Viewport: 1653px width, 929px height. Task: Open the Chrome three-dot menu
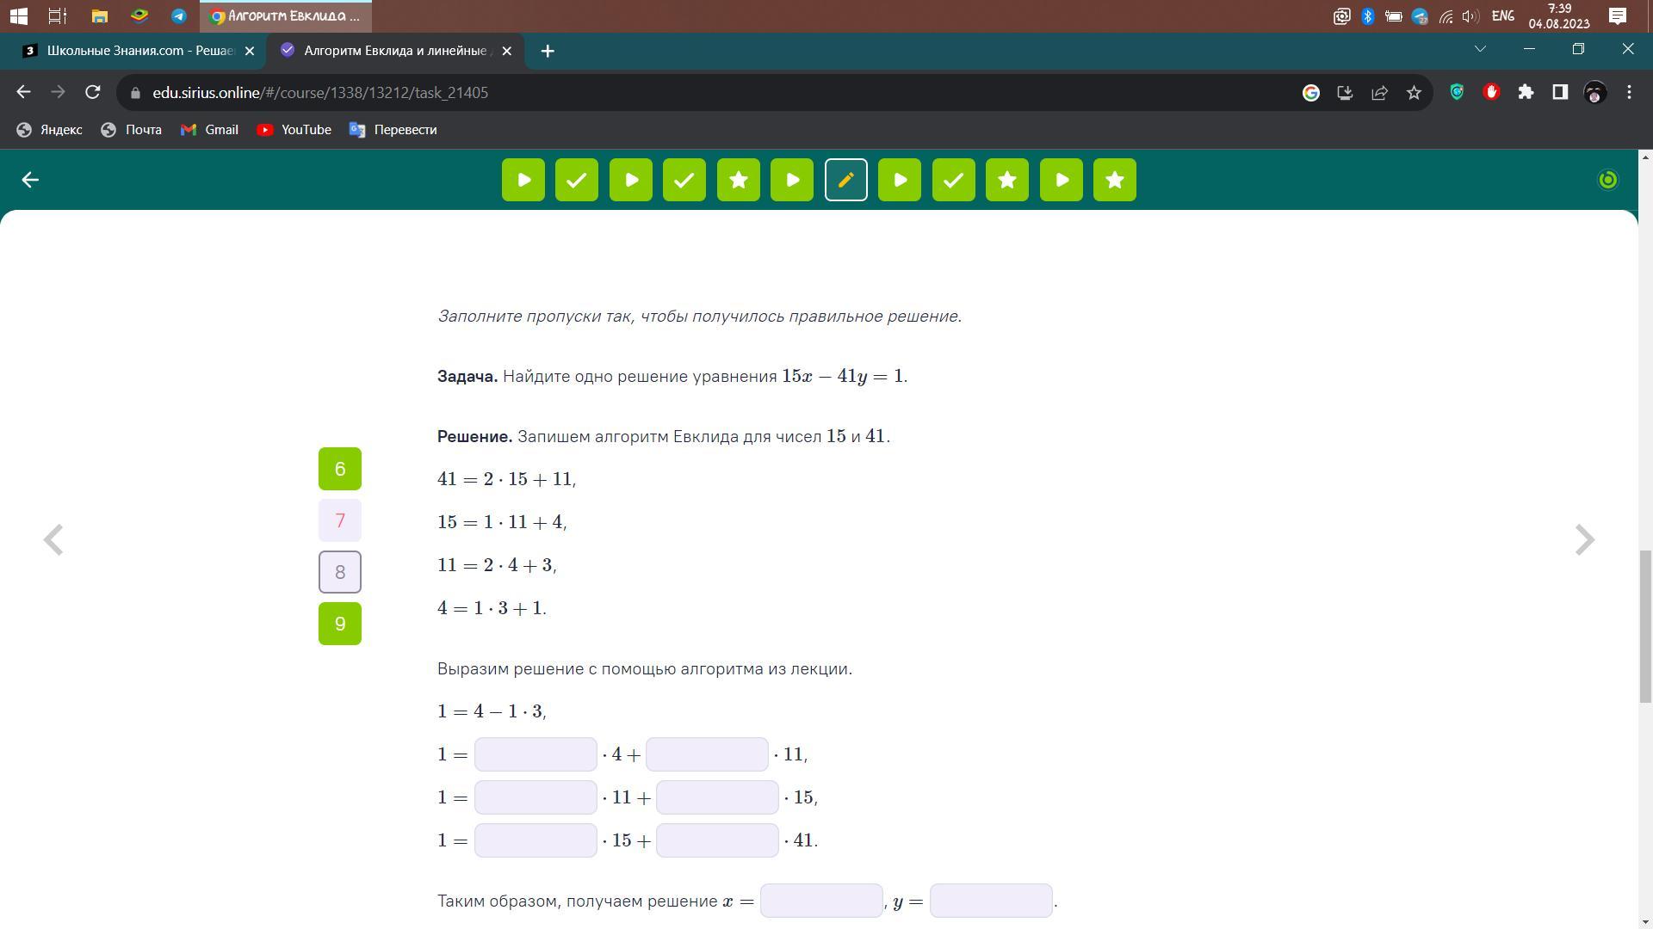tap(1629, 93)
